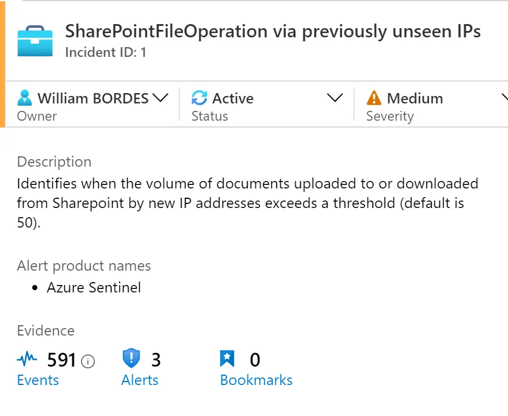Click the 591 events count
This screenshot has height=416, width=508.
[61, 360]
